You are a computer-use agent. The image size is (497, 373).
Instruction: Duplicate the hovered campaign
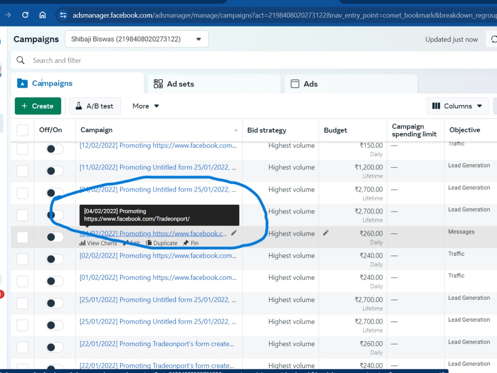click(x=162, y=243)
